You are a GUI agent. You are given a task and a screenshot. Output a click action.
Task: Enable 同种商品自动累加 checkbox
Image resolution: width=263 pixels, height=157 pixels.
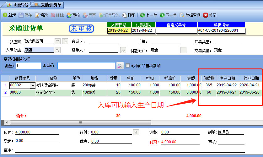click(127, 66)
